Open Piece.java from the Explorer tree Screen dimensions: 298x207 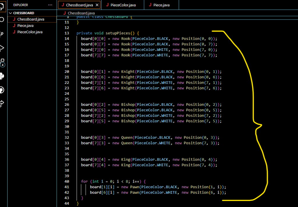click(25, 26)
